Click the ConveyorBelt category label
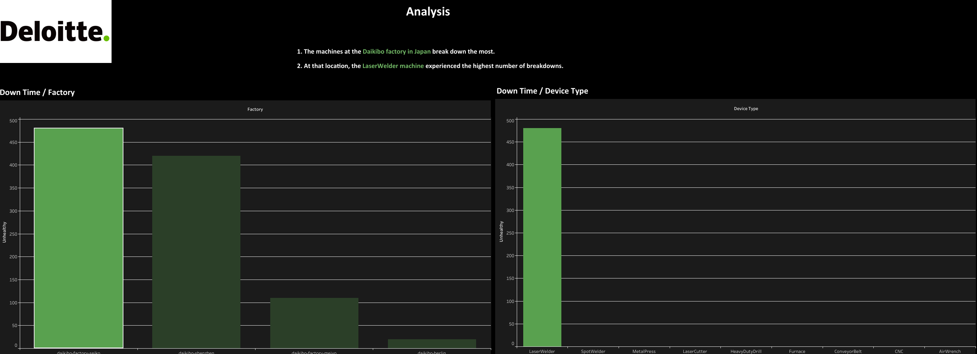The width and height of the screenshot is (977, 354). pyautogui.click(x=848, y=351)
